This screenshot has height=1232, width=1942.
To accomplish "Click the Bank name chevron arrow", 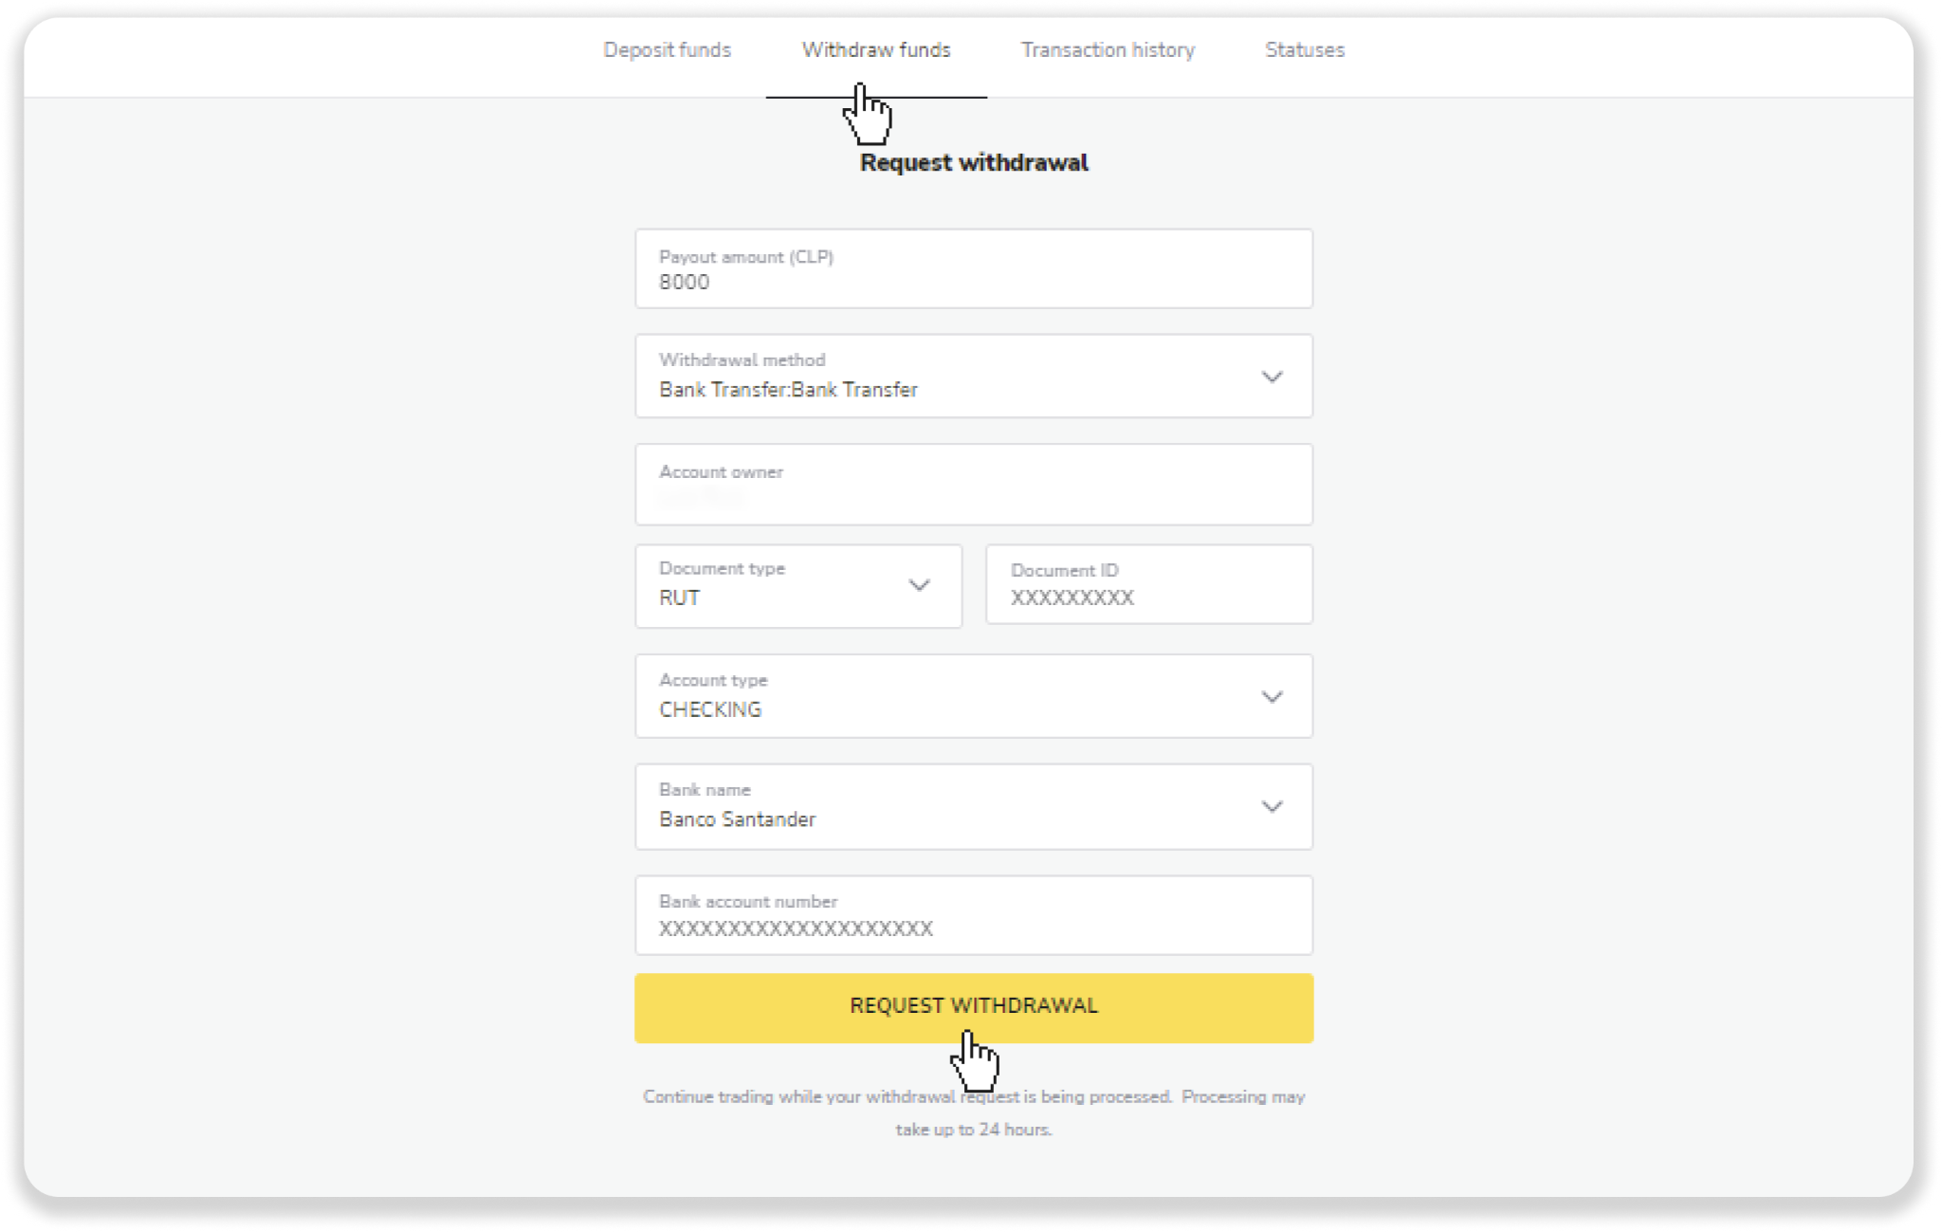I will (1272, 807).
